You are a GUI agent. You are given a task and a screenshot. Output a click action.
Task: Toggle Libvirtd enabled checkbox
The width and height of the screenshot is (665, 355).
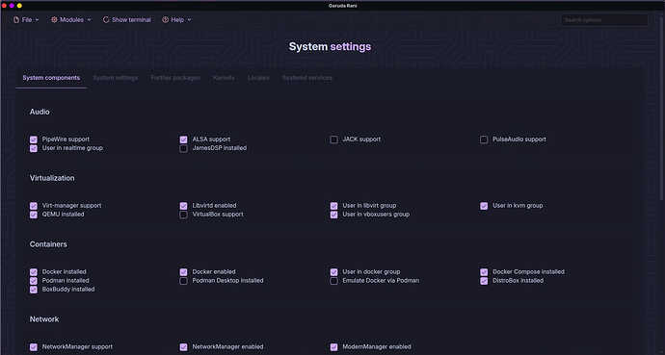184,206
